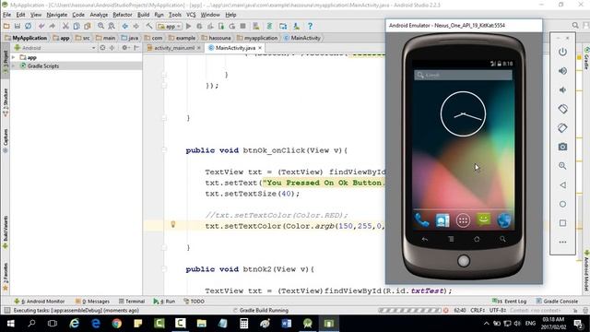
Task: Open emulator extended controls ellipsis
Action: (x=562, y=242)
